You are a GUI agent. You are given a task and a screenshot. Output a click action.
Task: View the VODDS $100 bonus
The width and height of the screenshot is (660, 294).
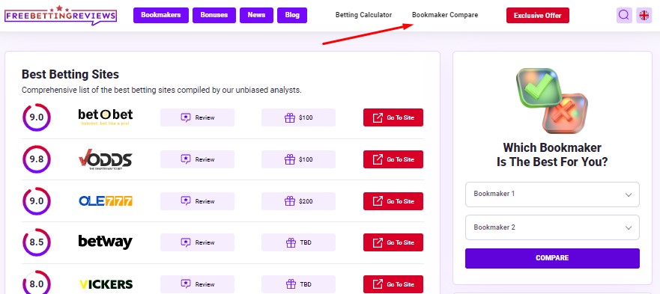coord(298,159)
